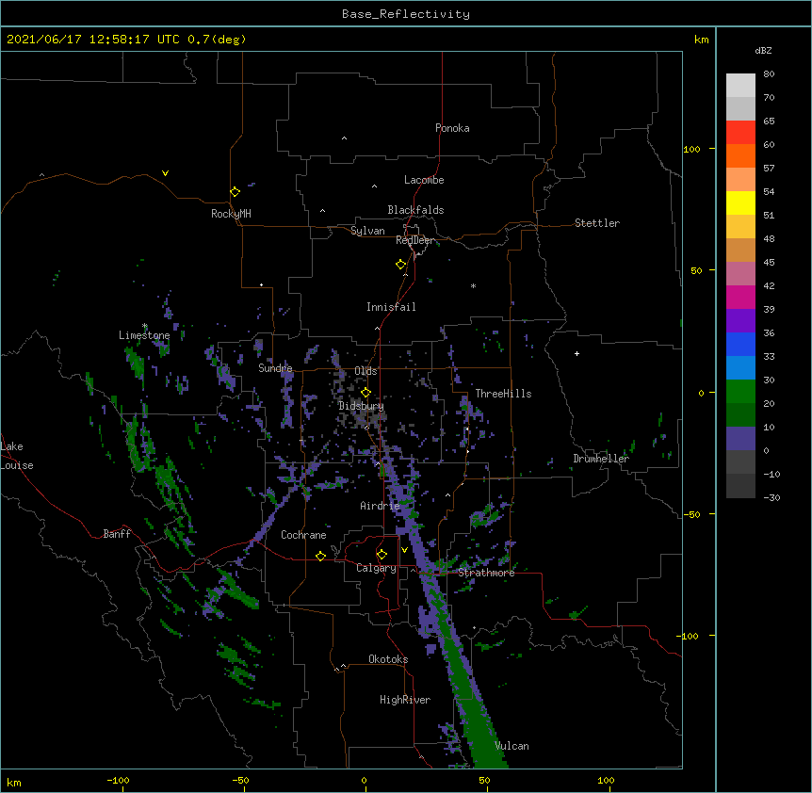Click the Sylvan label on the map
Image resolution: width=812 pixels, height=793 pixels.
pos(367,231)
